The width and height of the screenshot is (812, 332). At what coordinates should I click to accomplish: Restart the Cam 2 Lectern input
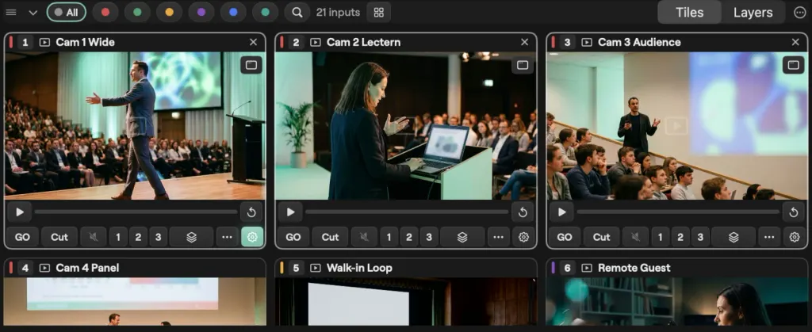coord(523,212)
